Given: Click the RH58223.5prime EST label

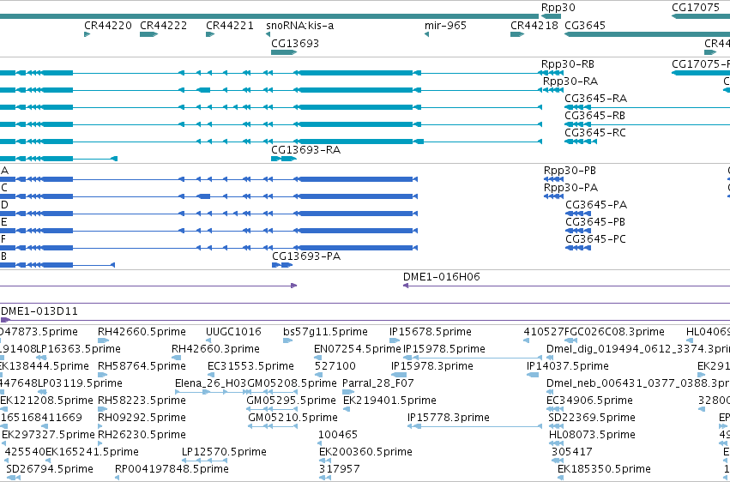Looking at the screenshot, I should point(142,401).
